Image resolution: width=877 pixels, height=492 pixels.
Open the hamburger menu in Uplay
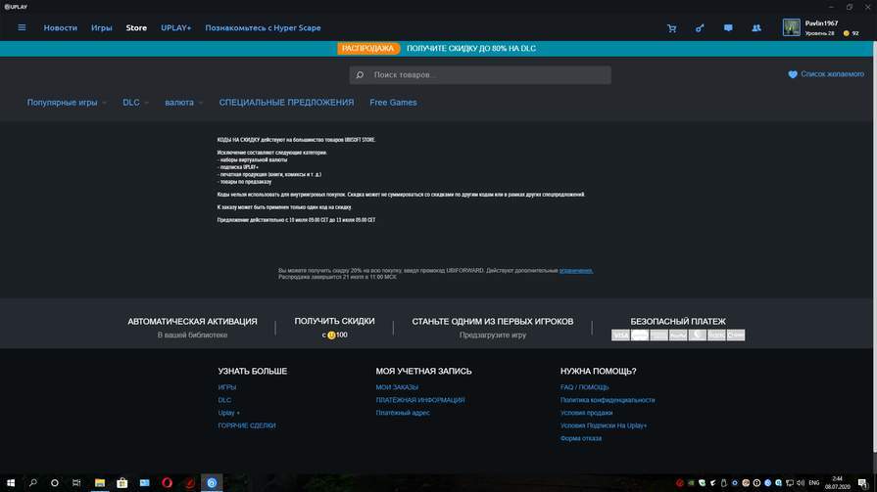[x=22, y=27]
